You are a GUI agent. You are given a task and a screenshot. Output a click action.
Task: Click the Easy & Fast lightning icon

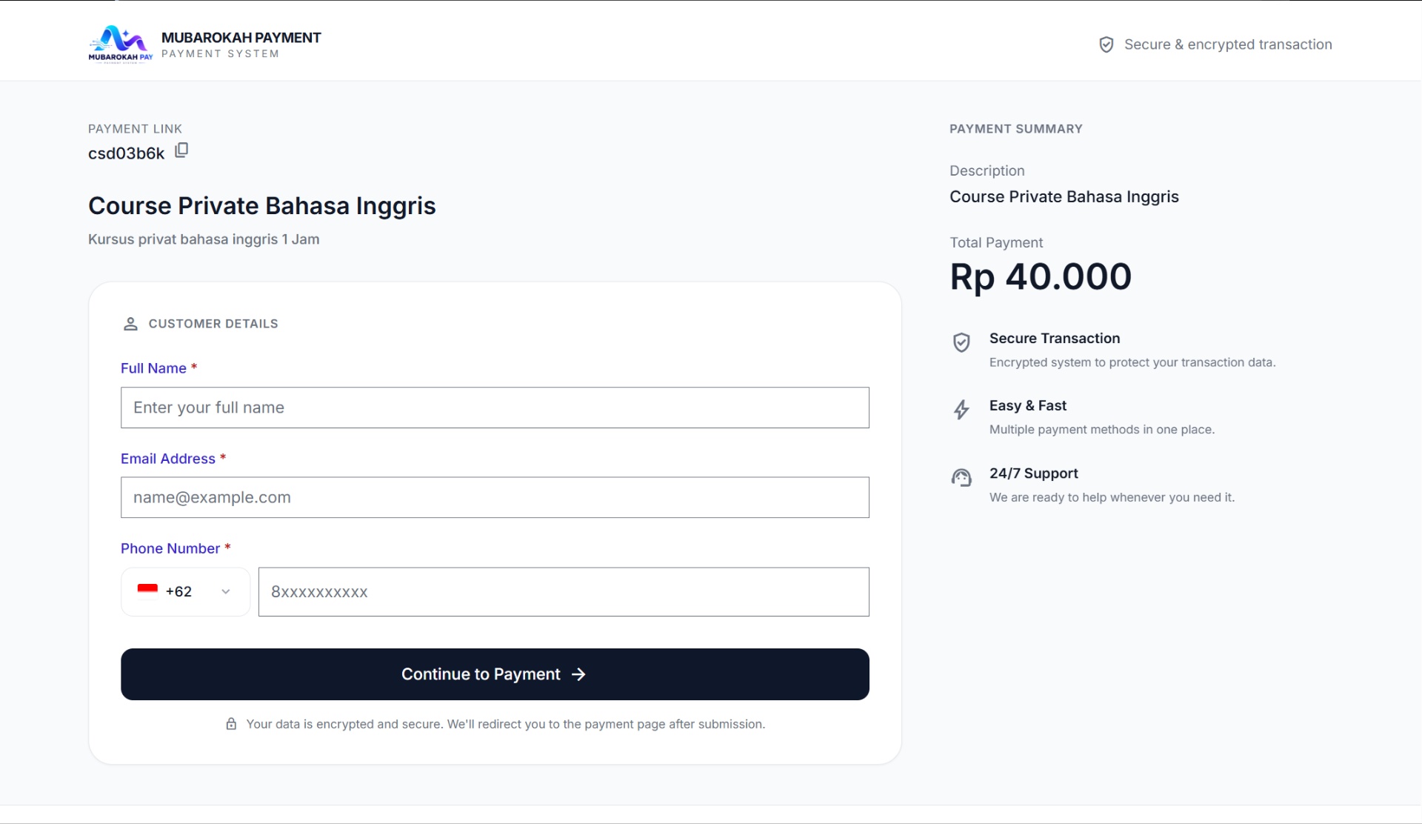point(961,410)
